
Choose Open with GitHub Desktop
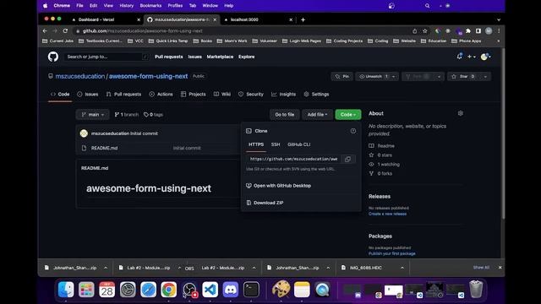[x=281, y=186]
